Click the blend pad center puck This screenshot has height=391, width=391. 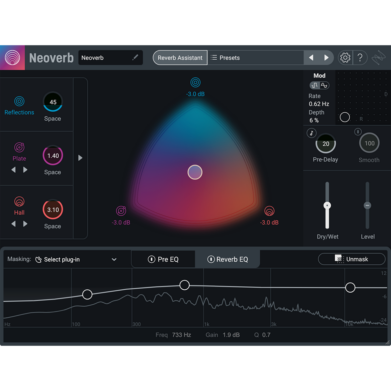point(195,172)
